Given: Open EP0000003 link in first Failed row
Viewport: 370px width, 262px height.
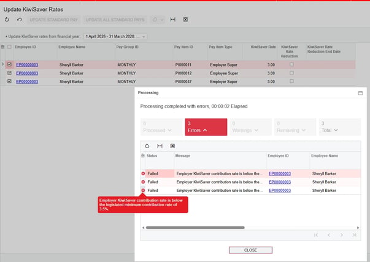Looking at the screenshot, I should [x=280, y=173].
